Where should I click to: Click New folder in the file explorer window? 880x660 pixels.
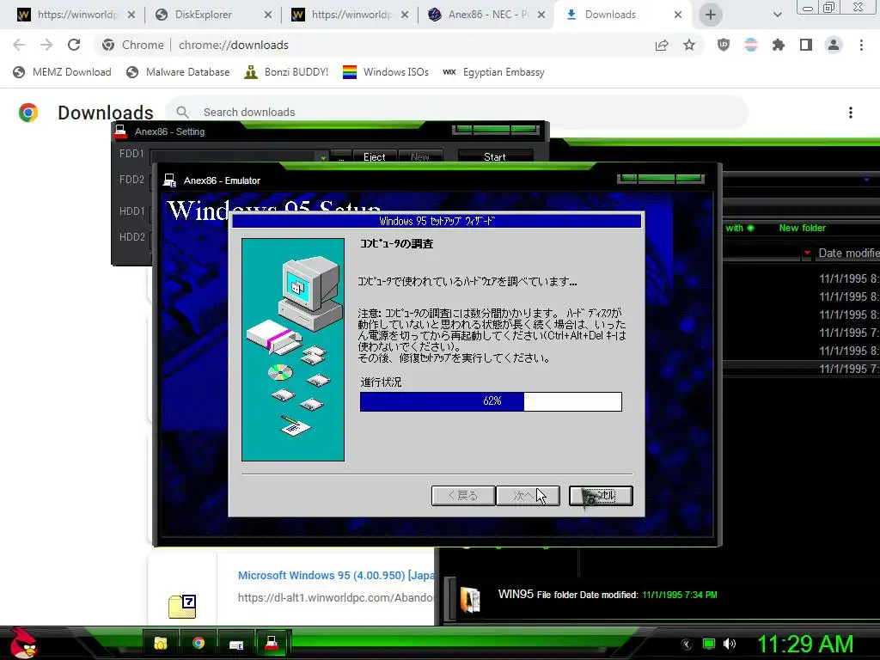802,228
